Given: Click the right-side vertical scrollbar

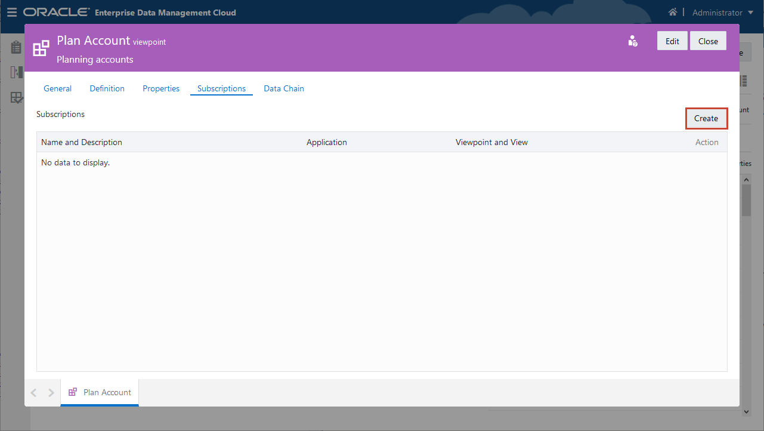Looking at the screenshot, I should pyautogui.click(x=747, y=199).
